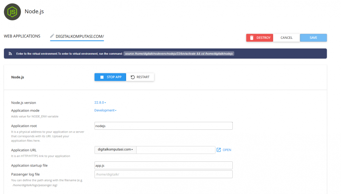Click the 'Passenger log file' label
Viewport: 341px width, 194px height.
click(25, 174)
